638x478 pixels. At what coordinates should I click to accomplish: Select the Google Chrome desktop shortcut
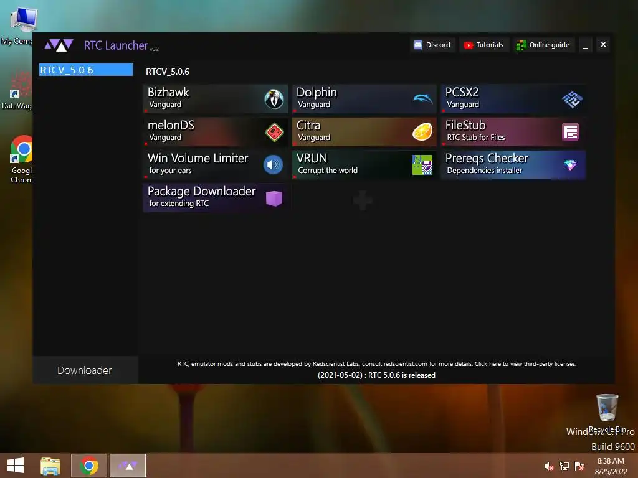coord(22,159)
